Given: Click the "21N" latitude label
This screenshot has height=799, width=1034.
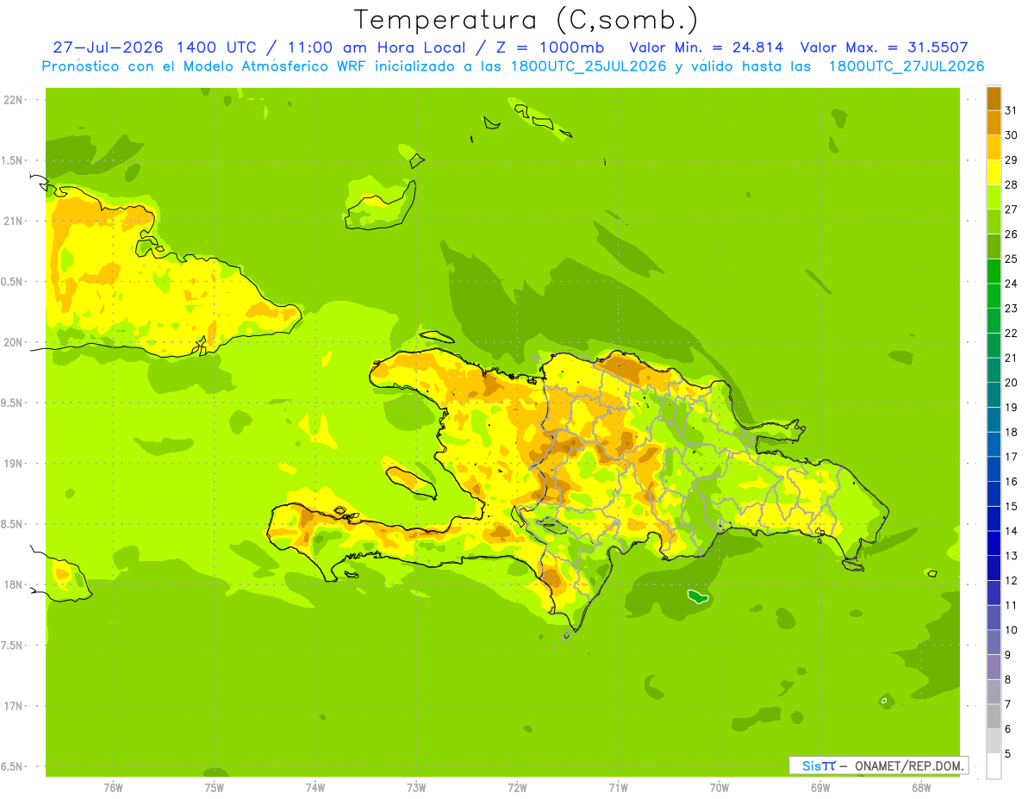Looking at the screenshot, I should click(15, 221).
